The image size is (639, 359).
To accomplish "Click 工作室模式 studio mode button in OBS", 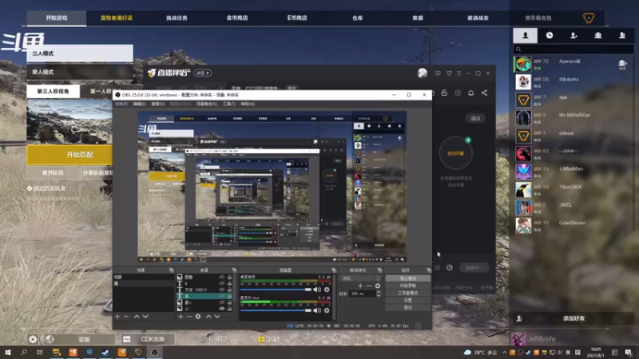I will pos(407,293).
